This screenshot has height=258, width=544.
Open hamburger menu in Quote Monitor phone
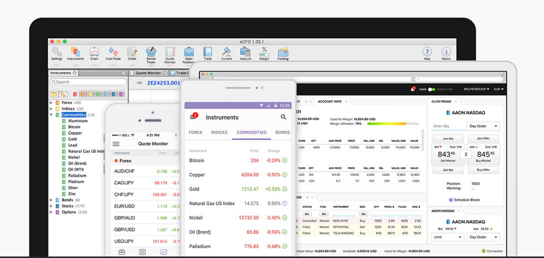(116, 144)
